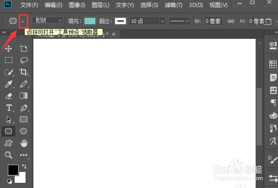Close the document tab with x
Viewport: 278px width, 188px height.
click(x=113, y=34)
